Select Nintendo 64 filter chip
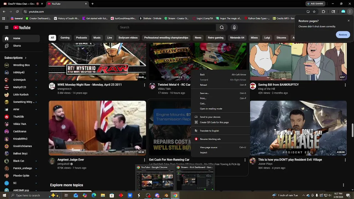Viewport: 354px width, 199px height. pyautogui.click(x=237, y=38)
